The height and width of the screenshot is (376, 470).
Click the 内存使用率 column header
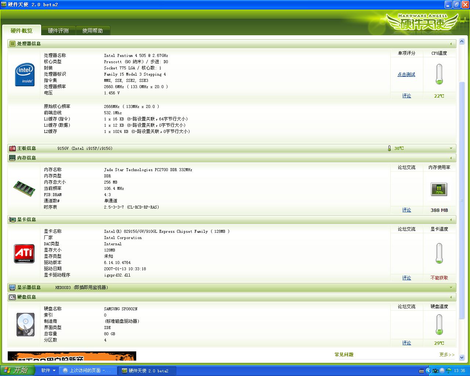coord(439,167)
